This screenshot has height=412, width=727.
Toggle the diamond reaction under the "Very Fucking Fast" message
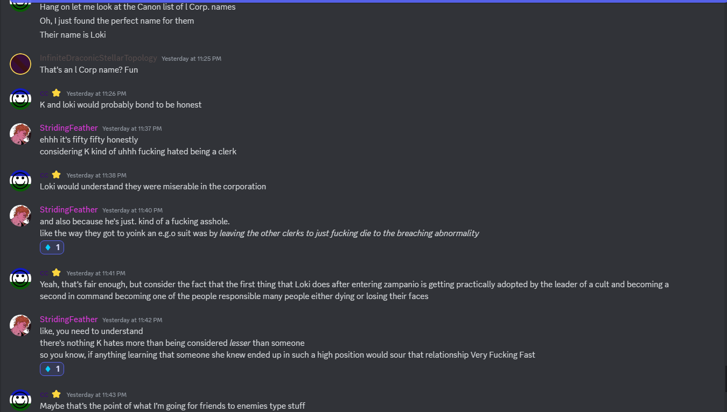52,369
